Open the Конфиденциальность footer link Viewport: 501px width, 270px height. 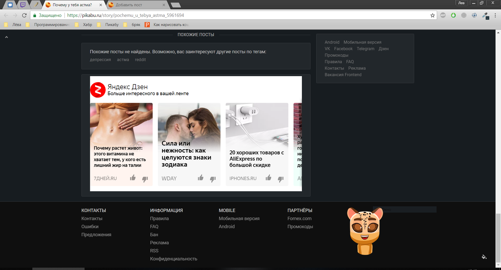(x=173, y=259)
